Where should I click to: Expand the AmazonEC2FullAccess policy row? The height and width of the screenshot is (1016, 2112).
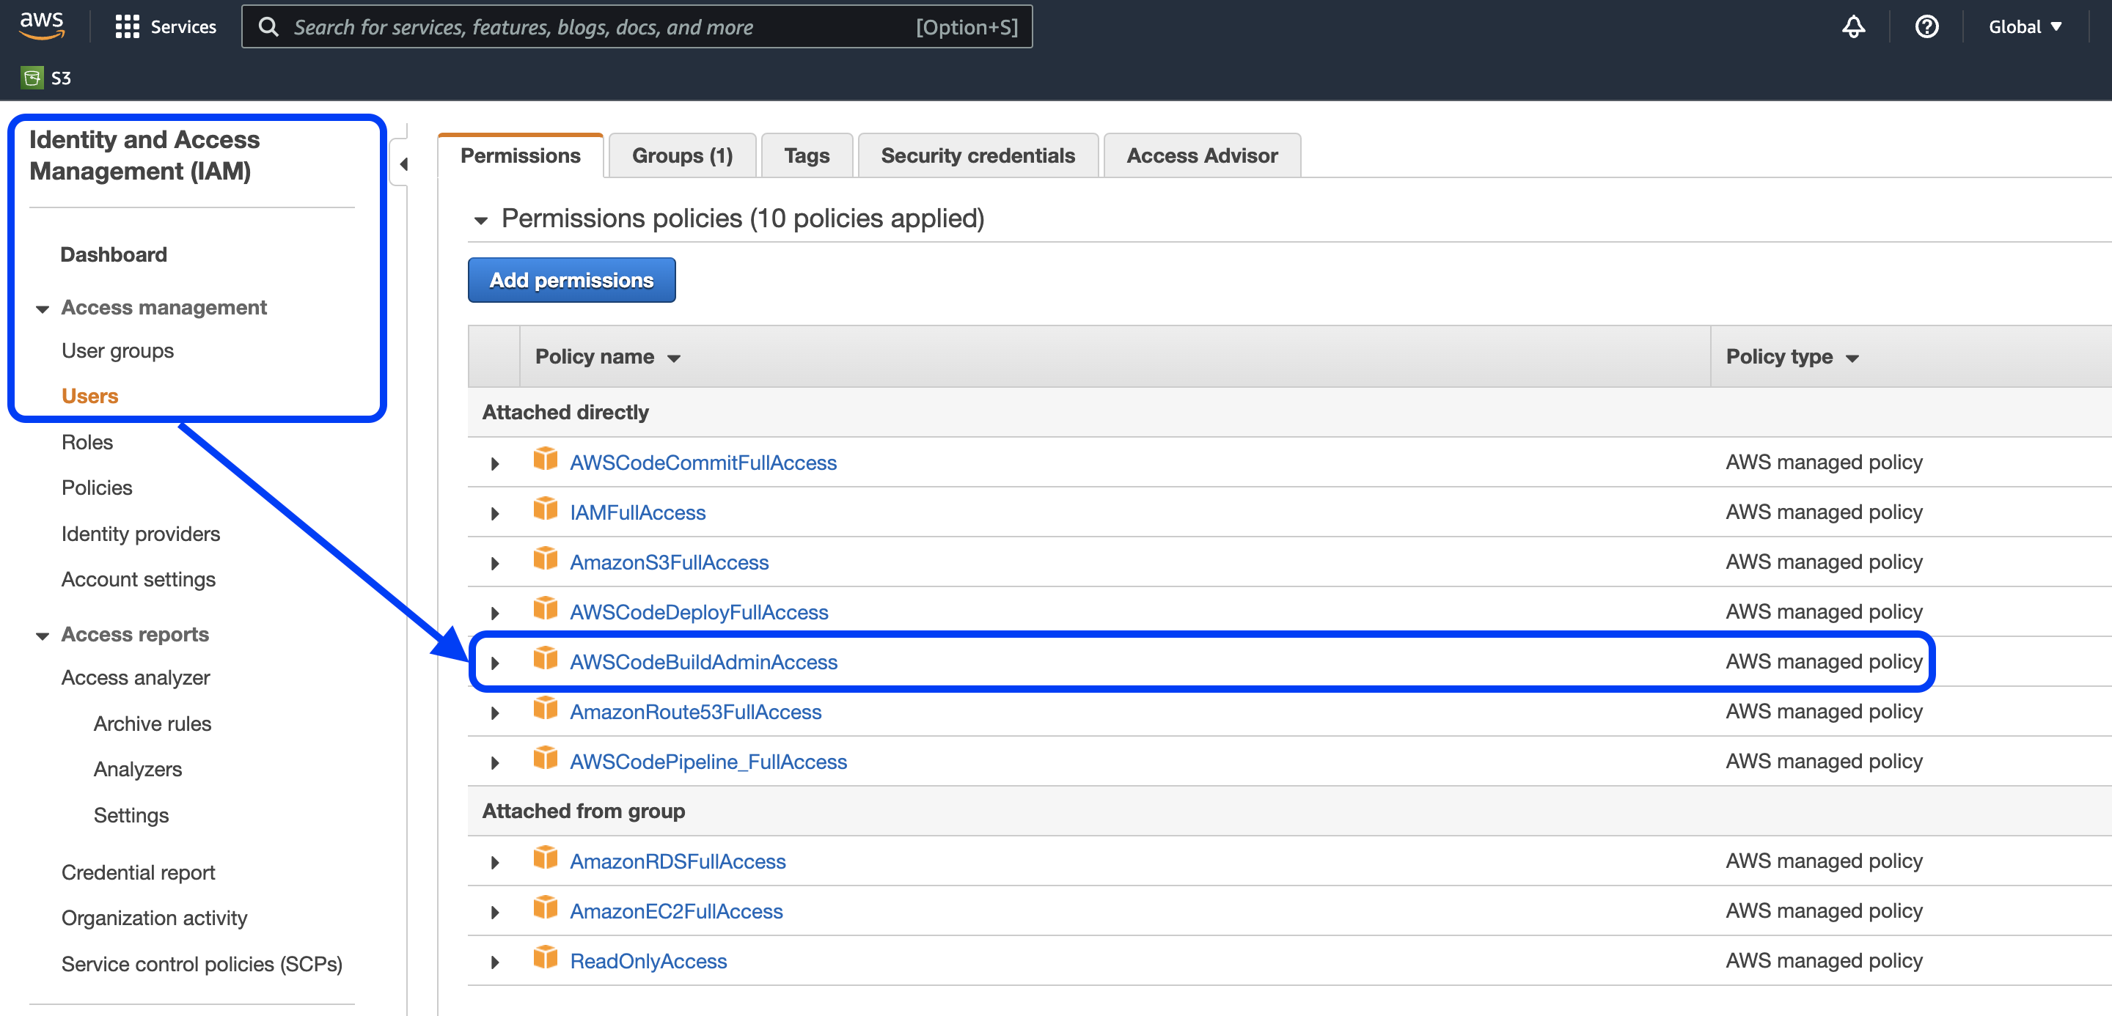(x=495, y=912)
